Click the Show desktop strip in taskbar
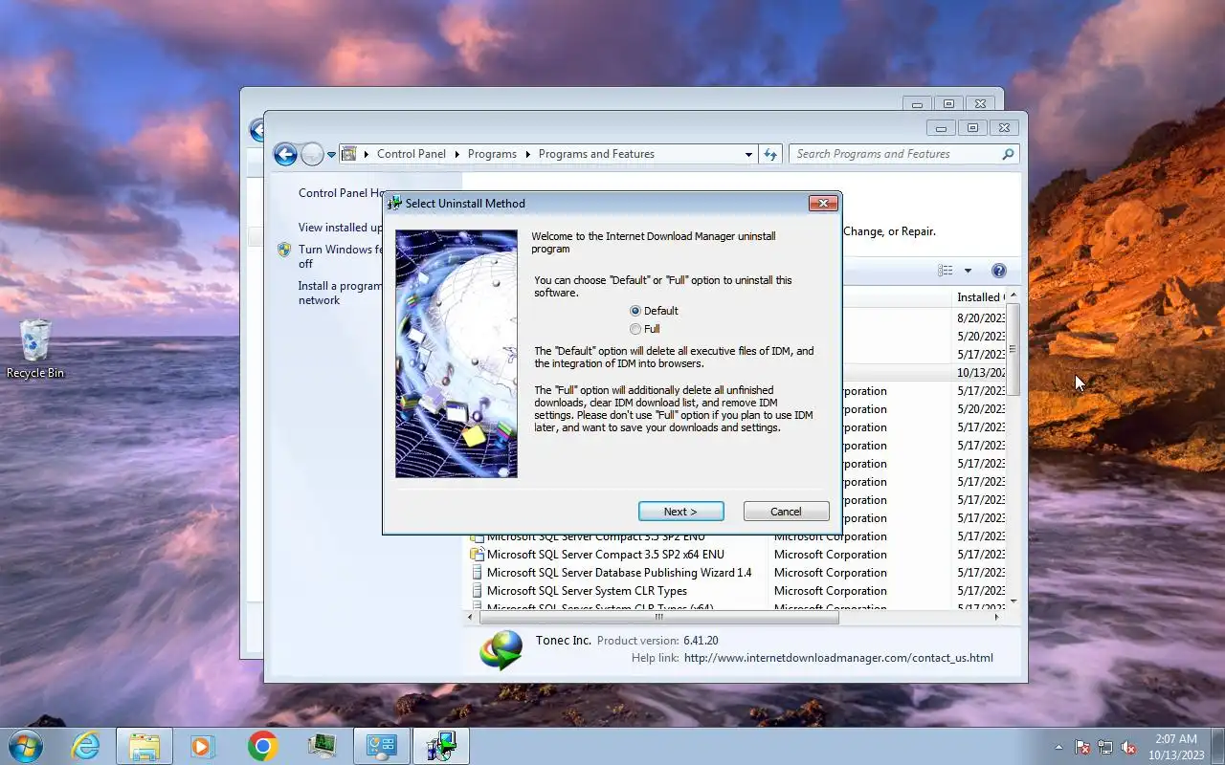This screenshot has height=765, width=1225. (1217, 746)
